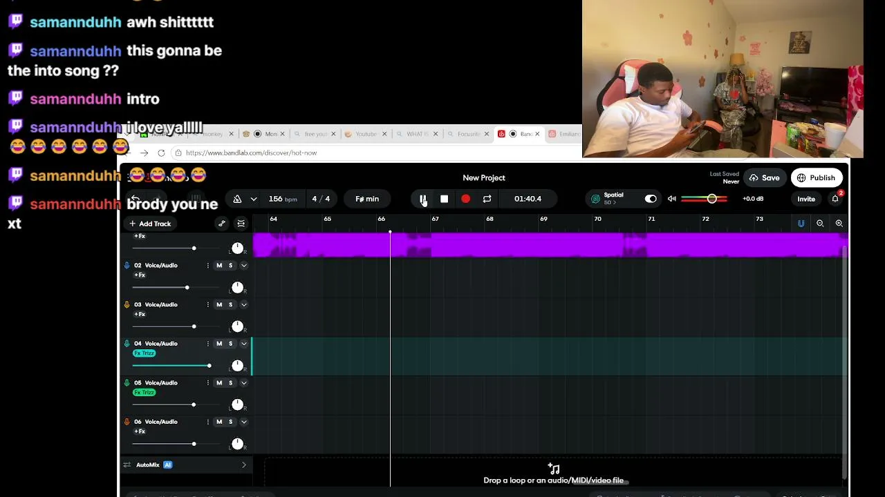Click the +0.0 dB readout
Viewport: 885px width, 497px height.
click(753, 199)
